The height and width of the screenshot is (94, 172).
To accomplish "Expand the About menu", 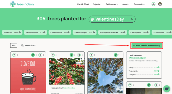I will point(126,4).
